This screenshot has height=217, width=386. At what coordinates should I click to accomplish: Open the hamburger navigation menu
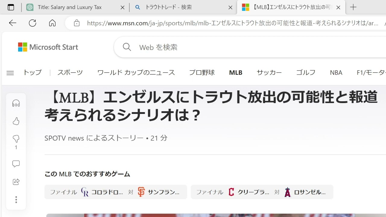pyautogui.click(x=10, y=73)
